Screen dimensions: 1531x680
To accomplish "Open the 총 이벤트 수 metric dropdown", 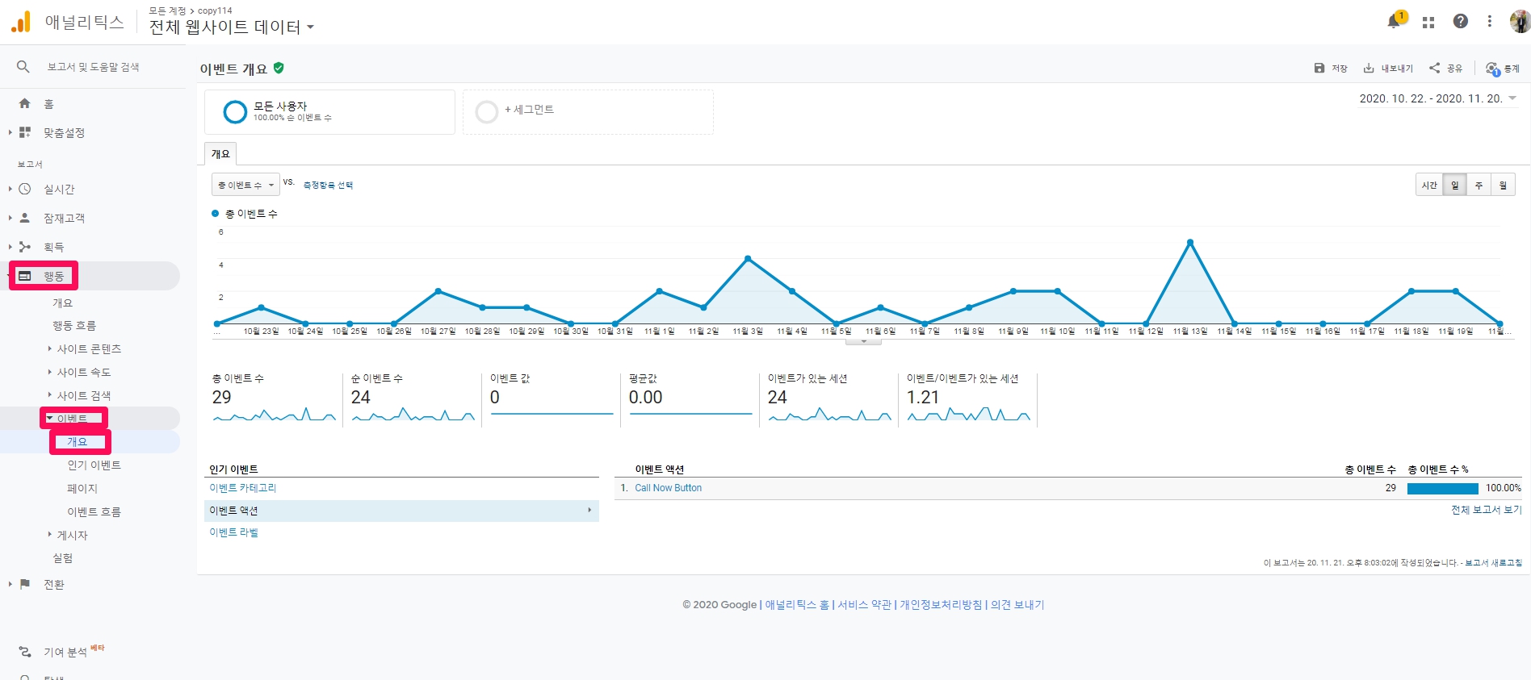I will 245,186.
